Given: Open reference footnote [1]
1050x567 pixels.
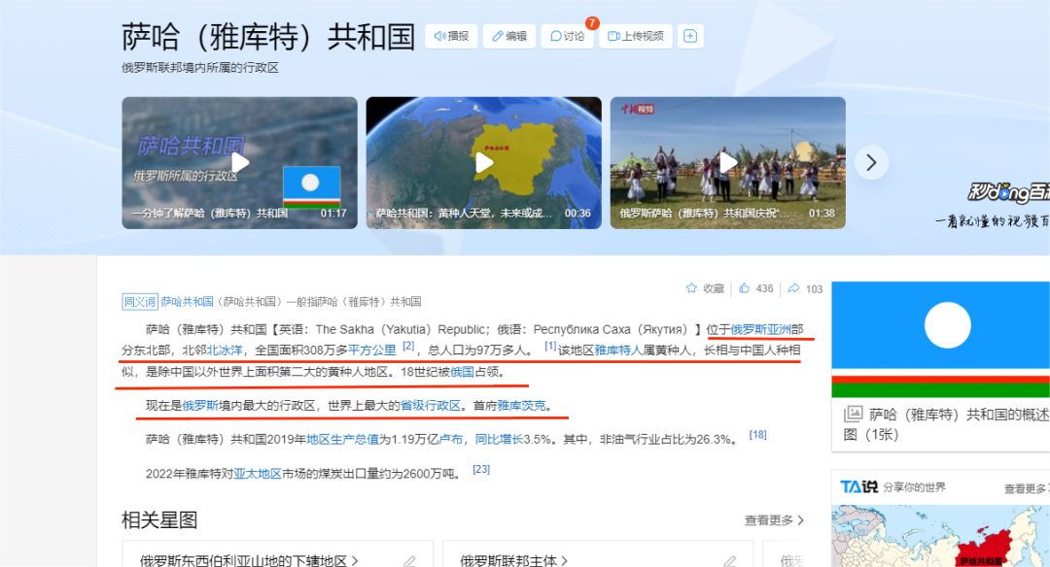Looking at the screenshot, I should pyautogui.click(x=550, y=347).
